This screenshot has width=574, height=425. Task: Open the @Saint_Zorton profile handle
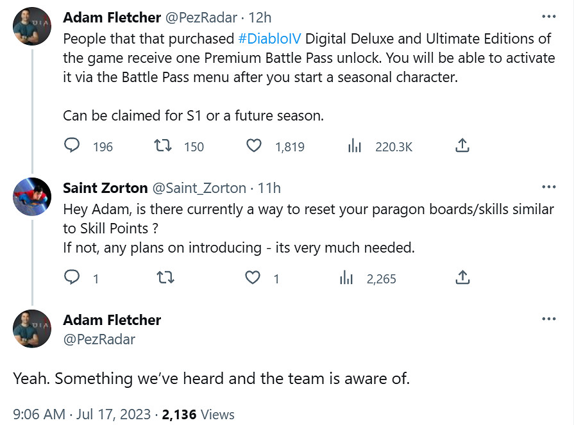199,188
